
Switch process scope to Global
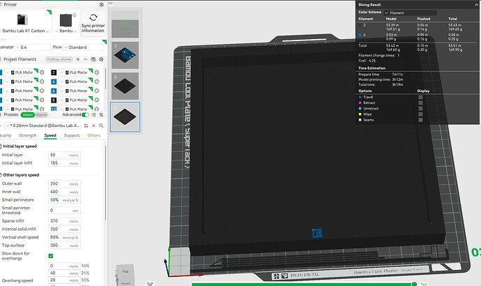point(28,115)
